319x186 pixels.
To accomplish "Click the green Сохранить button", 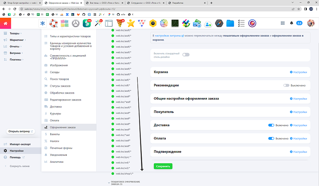I will (x=163, y=166).
